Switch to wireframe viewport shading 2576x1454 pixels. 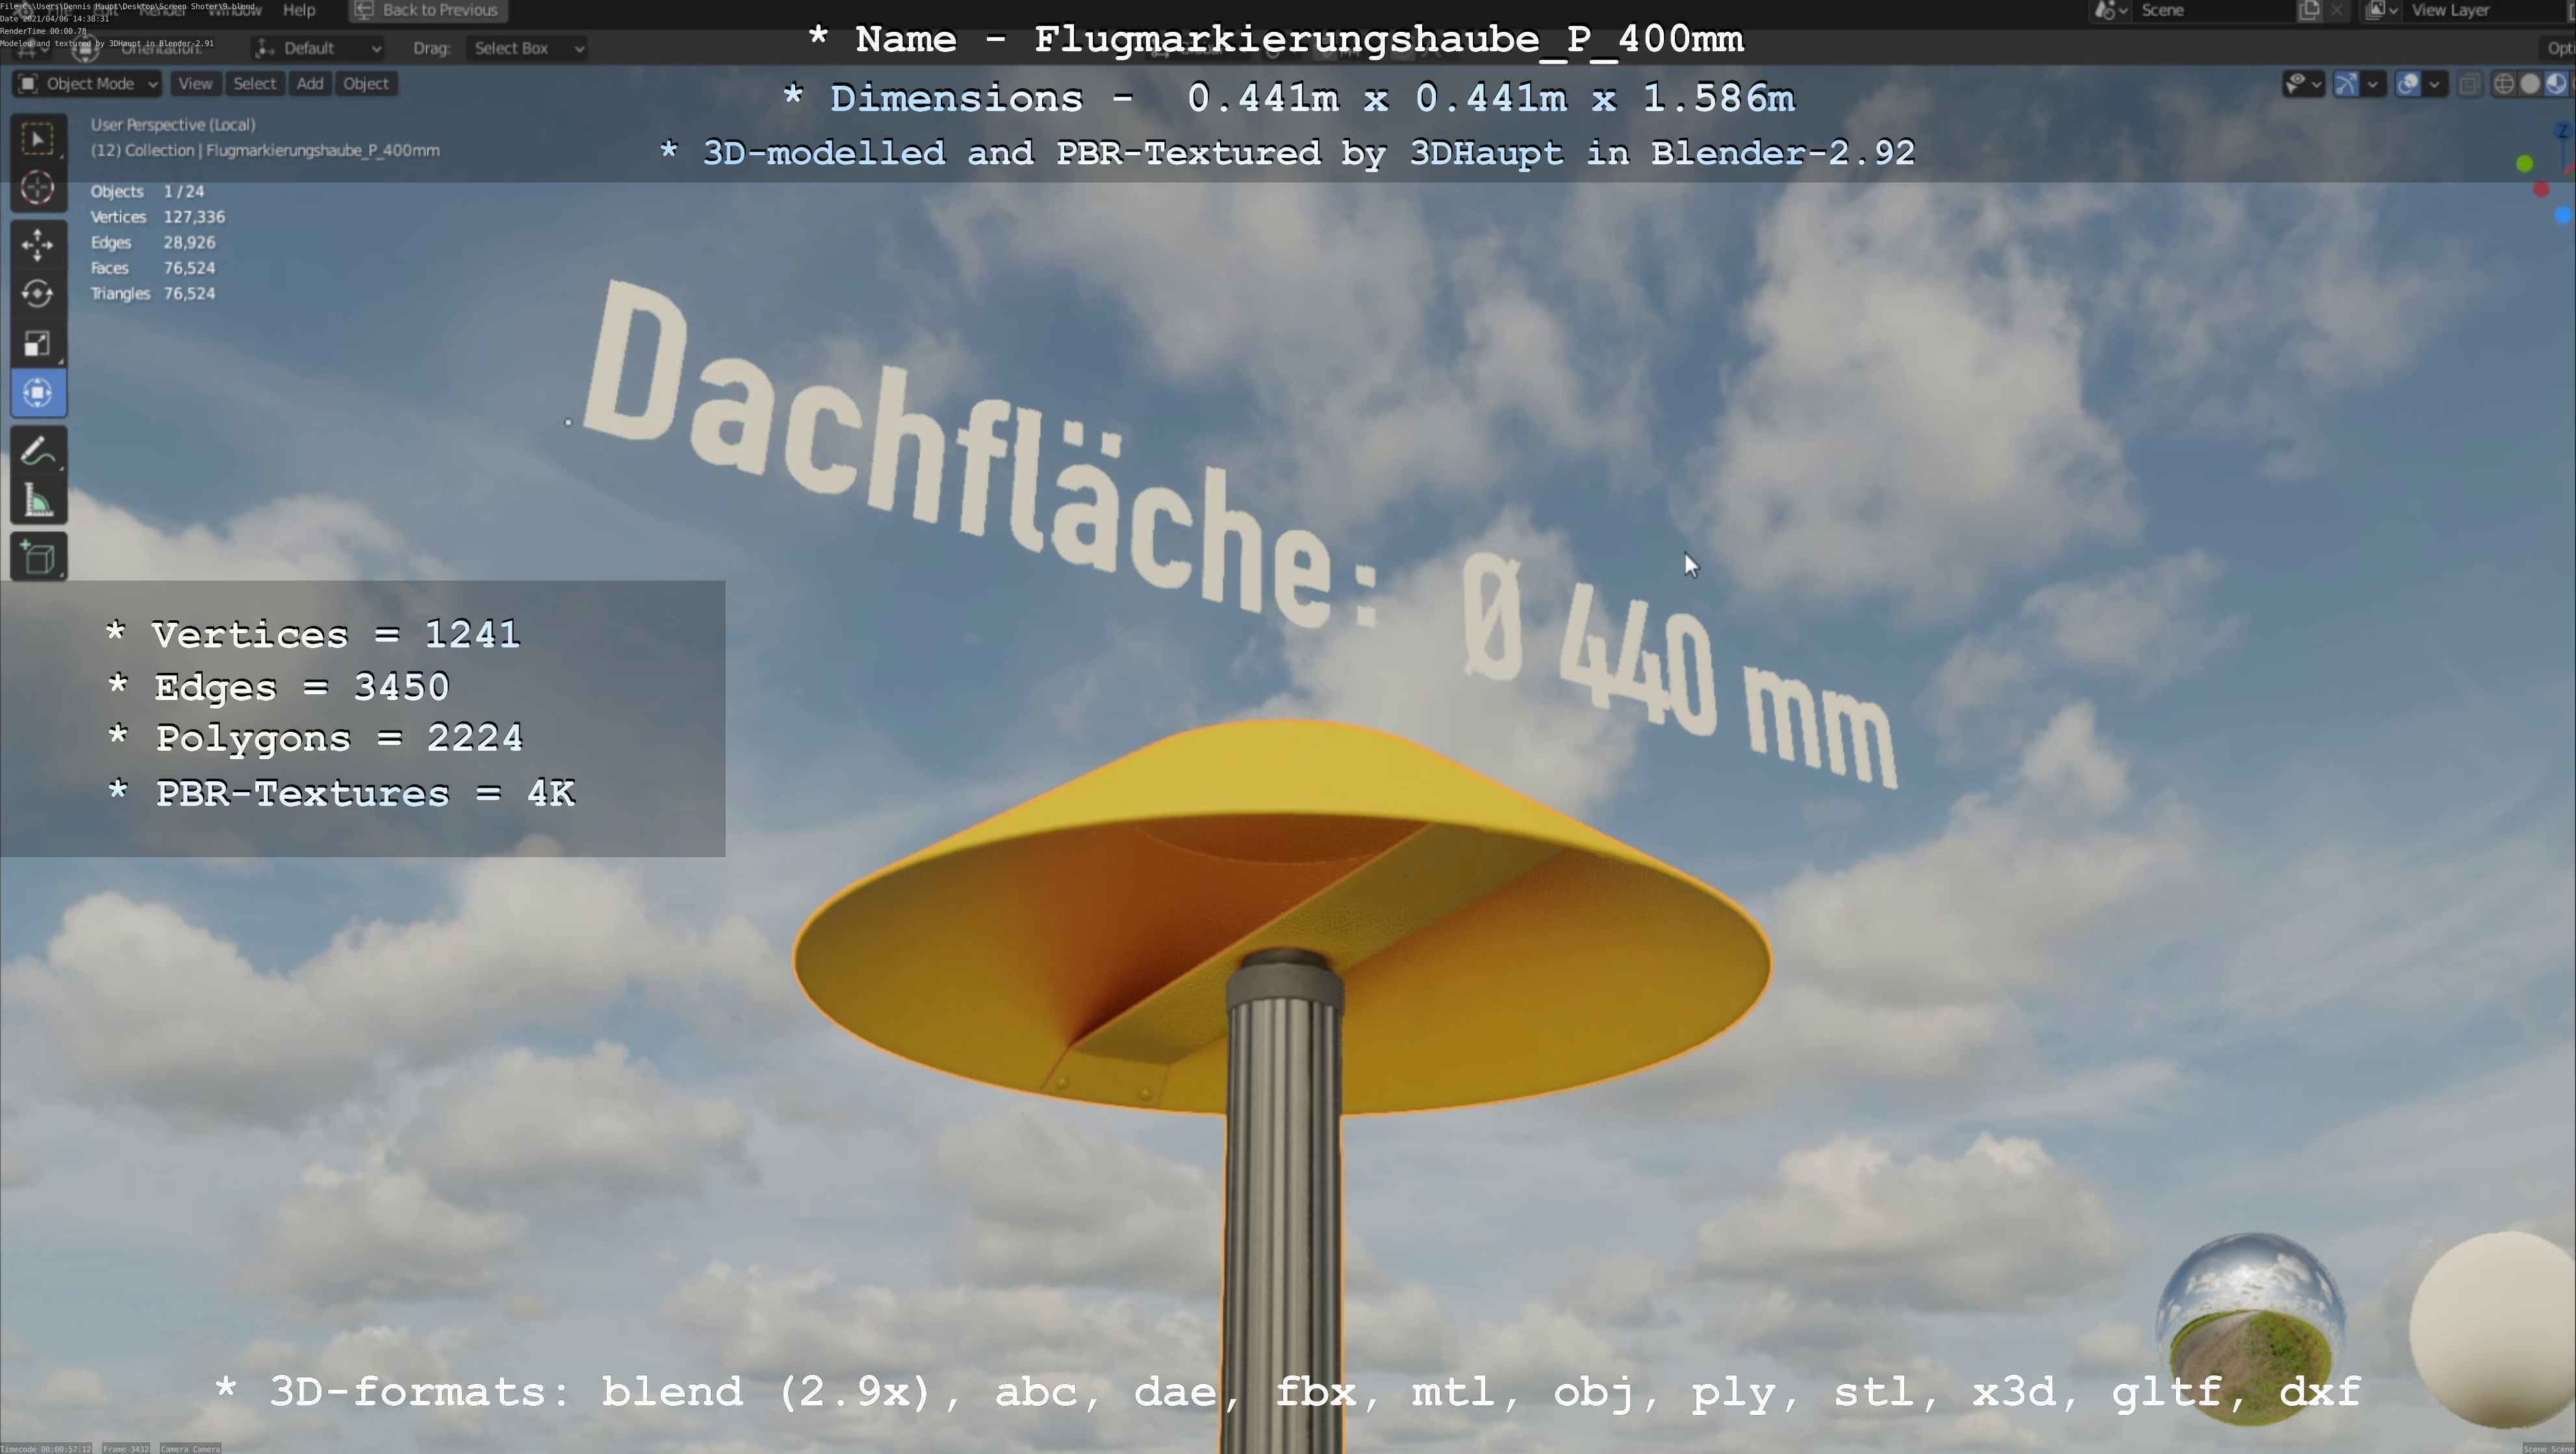pos(2504,84)
